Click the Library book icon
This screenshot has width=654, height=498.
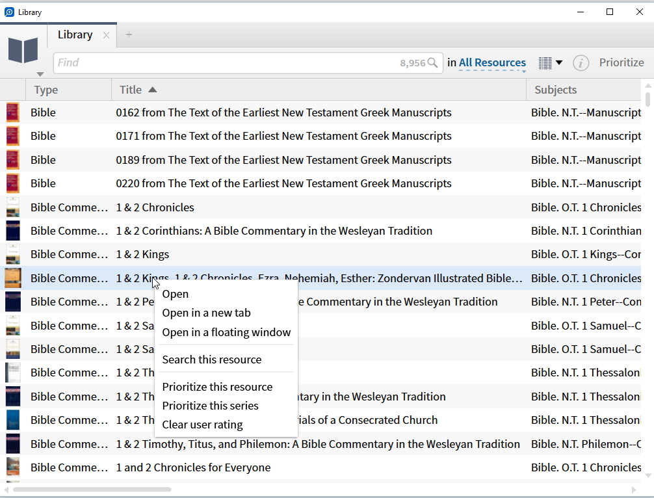coord(23,51)
